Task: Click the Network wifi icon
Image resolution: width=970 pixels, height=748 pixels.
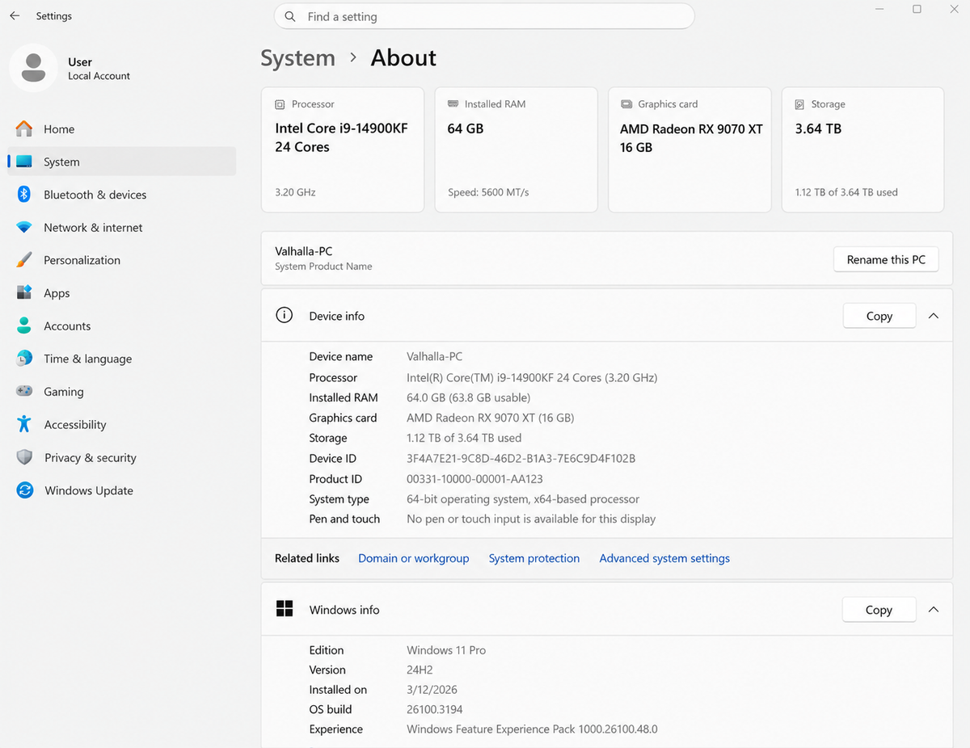Action: (24, 228)
